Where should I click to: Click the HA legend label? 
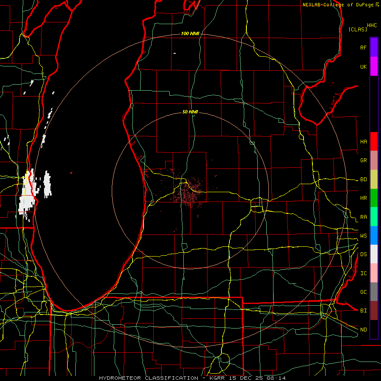pos(363,141)
